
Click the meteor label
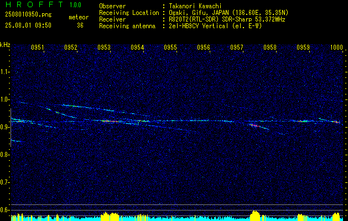79,18
